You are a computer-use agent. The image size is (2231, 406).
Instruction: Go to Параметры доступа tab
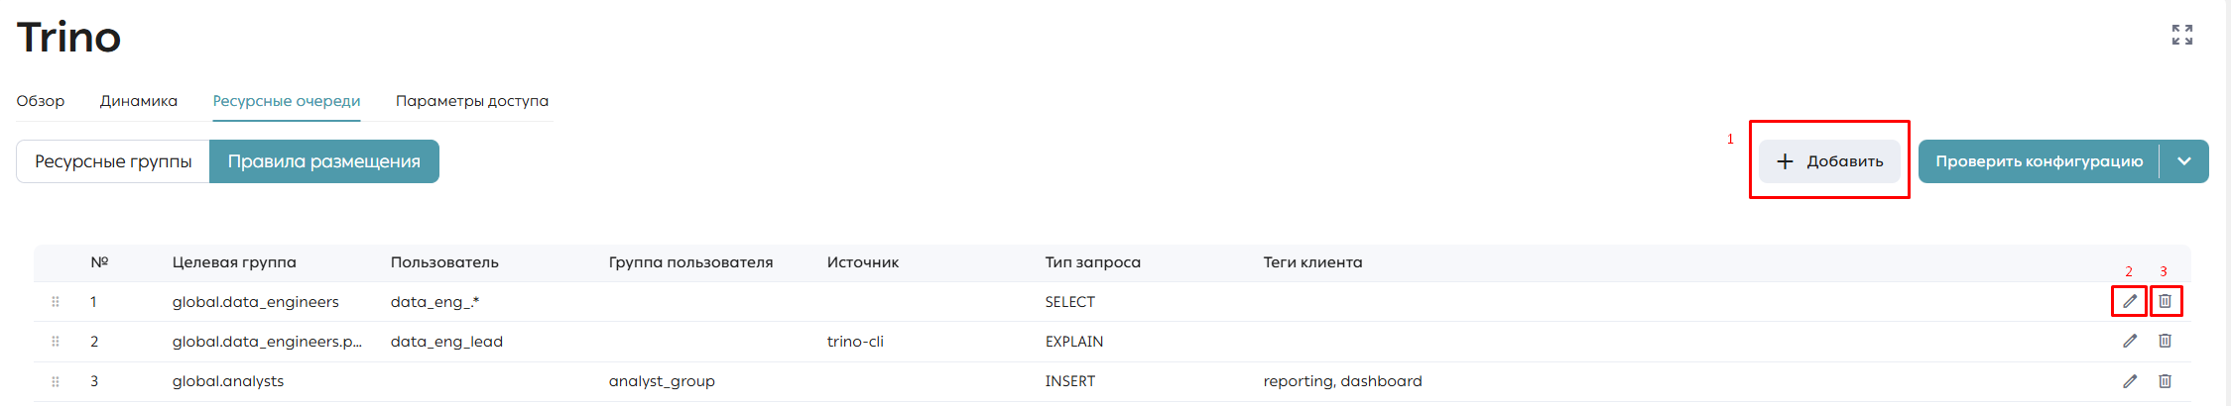click(x=472, y=101)
